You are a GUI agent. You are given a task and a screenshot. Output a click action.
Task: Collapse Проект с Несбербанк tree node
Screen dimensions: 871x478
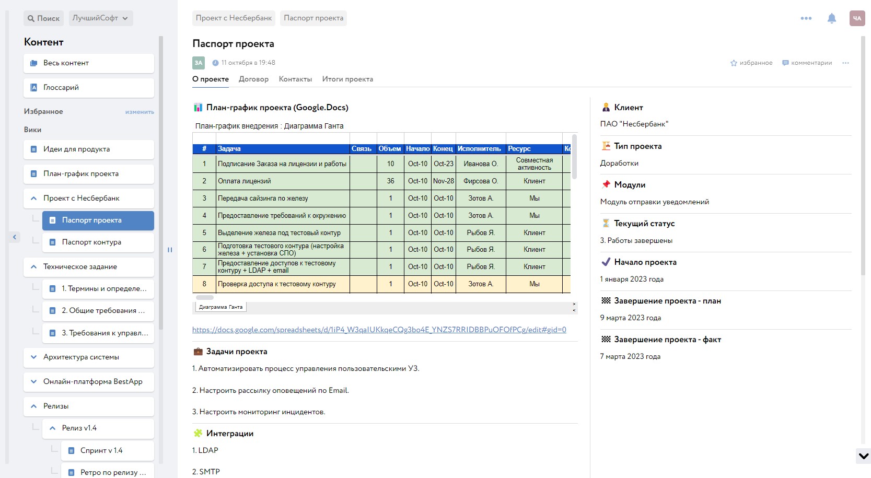33,199
